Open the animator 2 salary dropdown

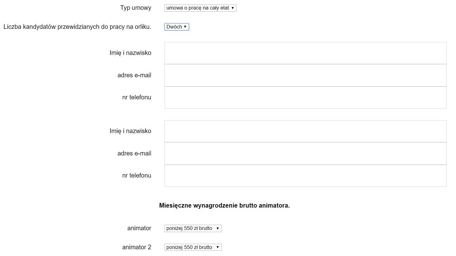193,247
